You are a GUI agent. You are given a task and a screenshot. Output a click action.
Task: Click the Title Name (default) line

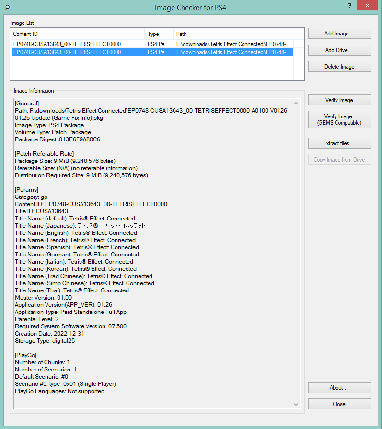tap(75, 219)
